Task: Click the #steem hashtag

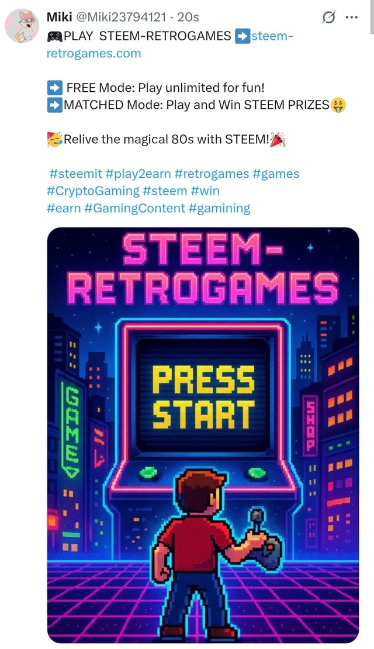Action: [165, 191]
